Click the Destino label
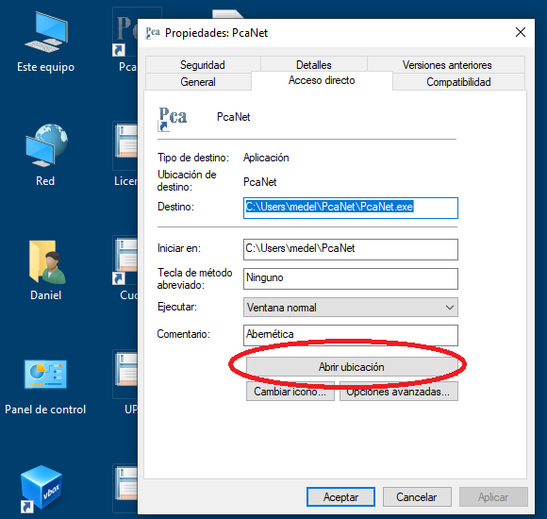The height and width of the screenshot is (519, 547). pos(175,207)
